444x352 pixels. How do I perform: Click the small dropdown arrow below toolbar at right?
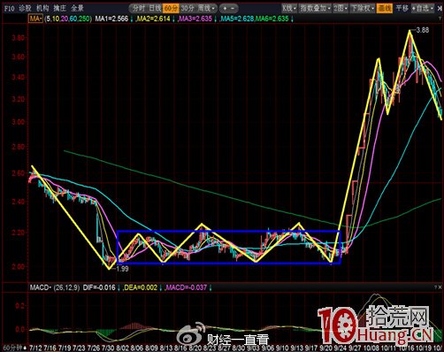(x=440, y=19)
